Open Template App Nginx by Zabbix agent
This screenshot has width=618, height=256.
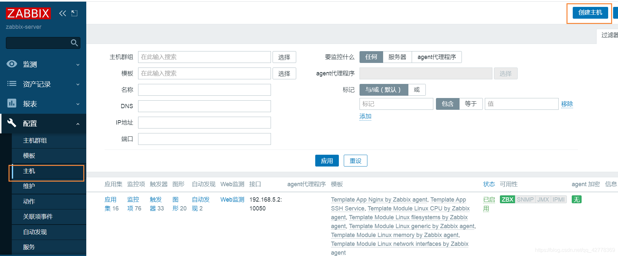[379, 200]
